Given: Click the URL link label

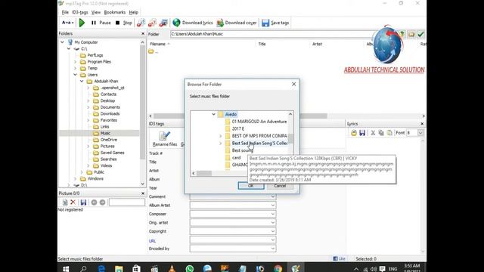Looking at the screenshot, I should click(x=152, y=241).
